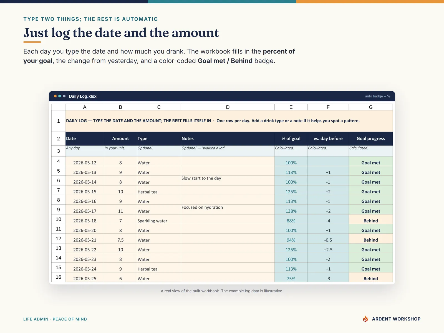Click 'Herbal tea' in the 2026-05-15 row

pos(159,190)
